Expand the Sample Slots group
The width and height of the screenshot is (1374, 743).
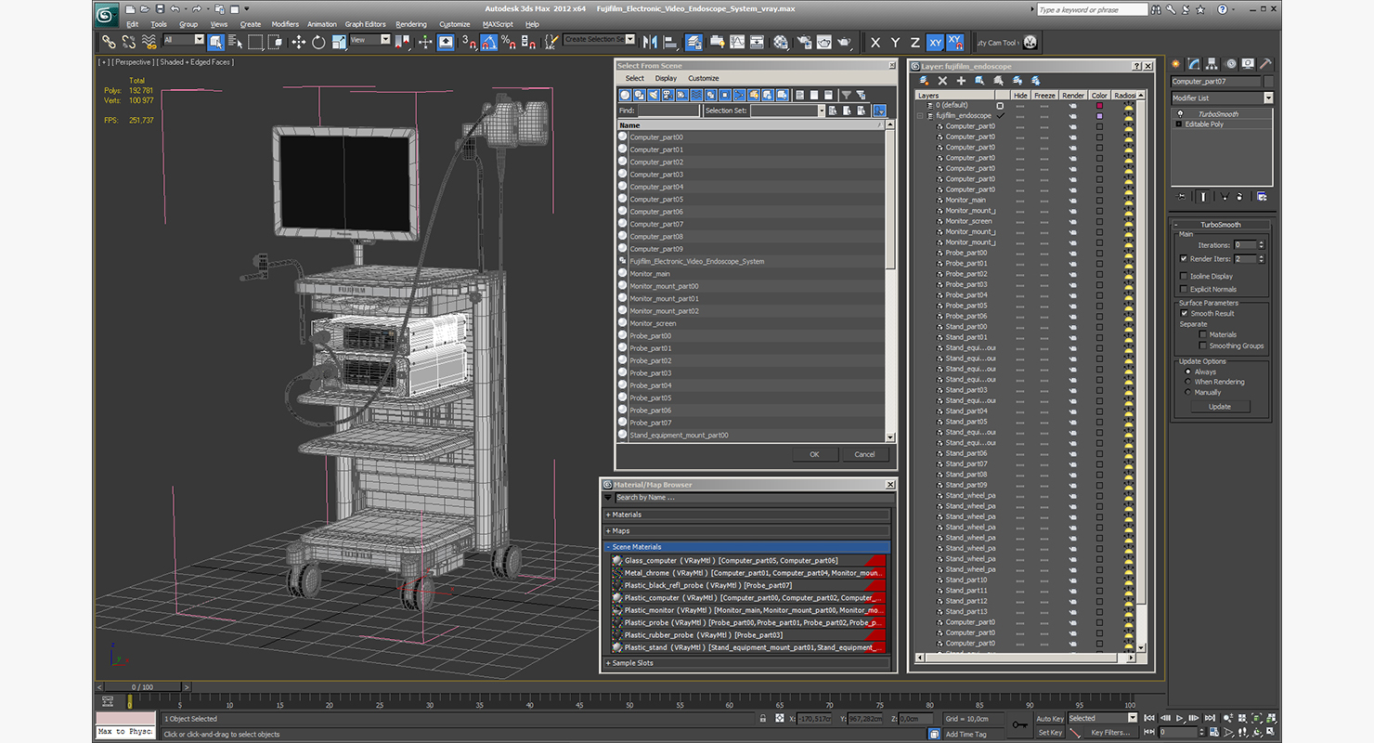747,663
